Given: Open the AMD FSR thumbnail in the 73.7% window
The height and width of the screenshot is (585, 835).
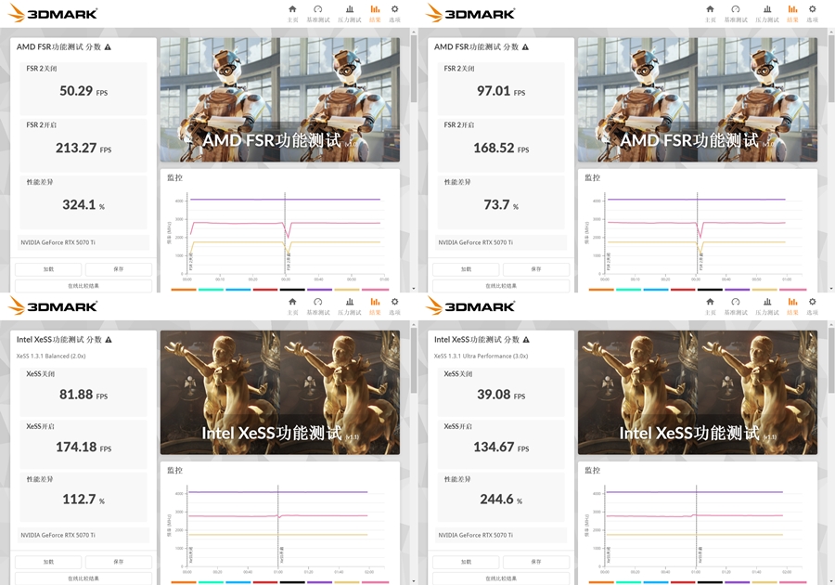Looking at the screenshot, I should (x=698, y=99).
